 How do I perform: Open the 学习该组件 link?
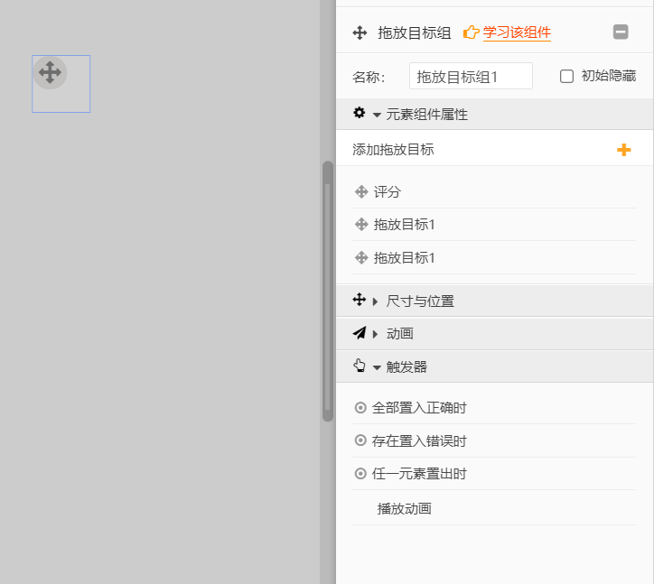point(517,32)
